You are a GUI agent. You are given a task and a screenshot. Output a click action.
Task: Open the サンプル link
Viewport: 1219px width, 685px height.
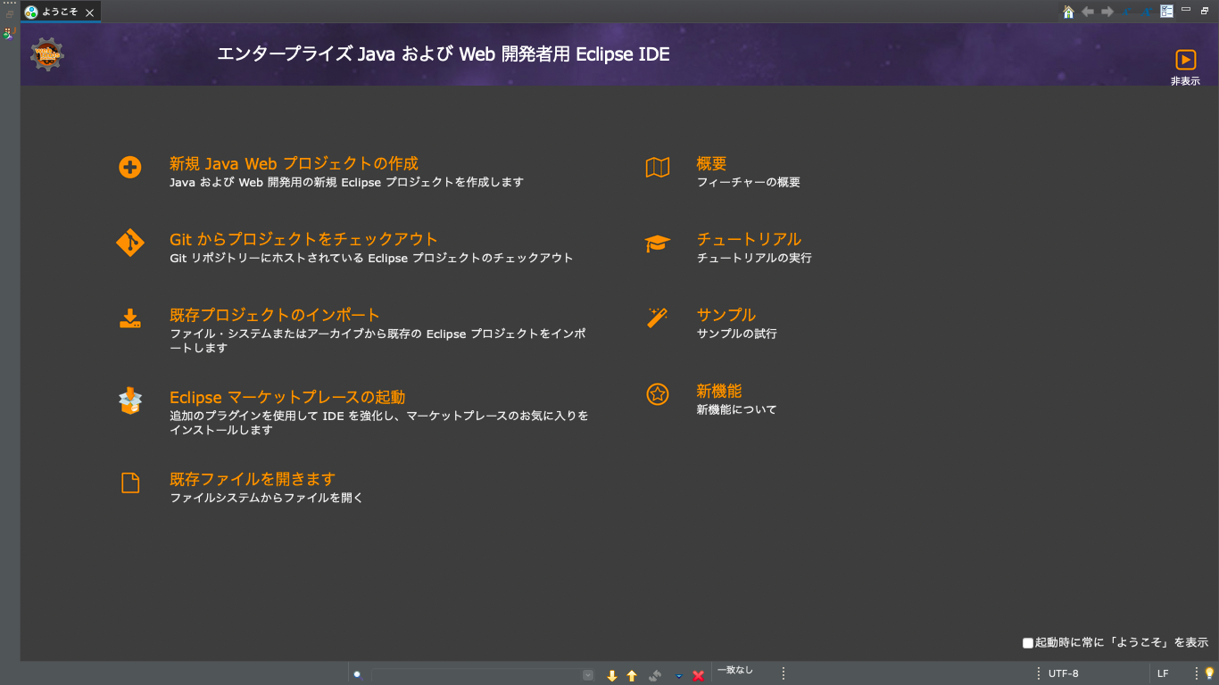[x=726, y=315]
